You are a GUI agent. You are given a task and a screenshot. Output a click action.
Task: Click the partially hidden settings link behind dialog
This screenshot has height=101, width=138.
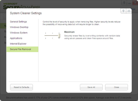pos(133,9)
